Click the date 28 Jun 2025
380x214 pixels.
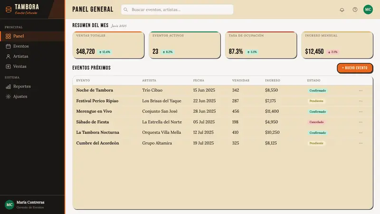click(x=204, y=111)
